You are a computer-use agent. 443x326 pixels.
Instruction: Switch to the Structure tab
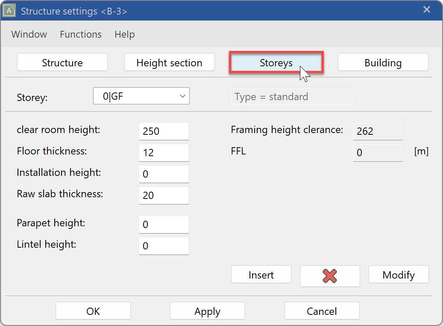click(62, 62)
